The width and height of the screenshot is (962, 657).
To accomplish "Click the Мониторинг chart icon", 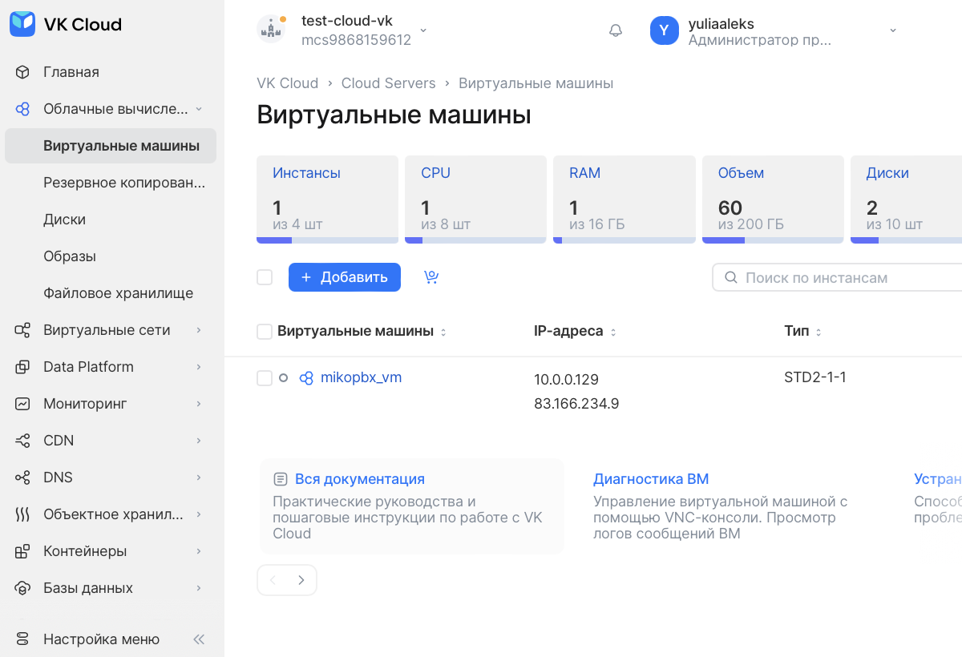I will coord(22,404).
